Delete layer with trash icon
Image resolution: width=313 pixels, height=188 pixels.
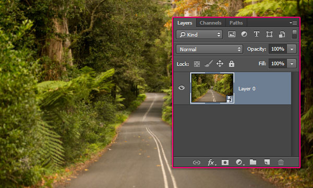click(281, 162)
